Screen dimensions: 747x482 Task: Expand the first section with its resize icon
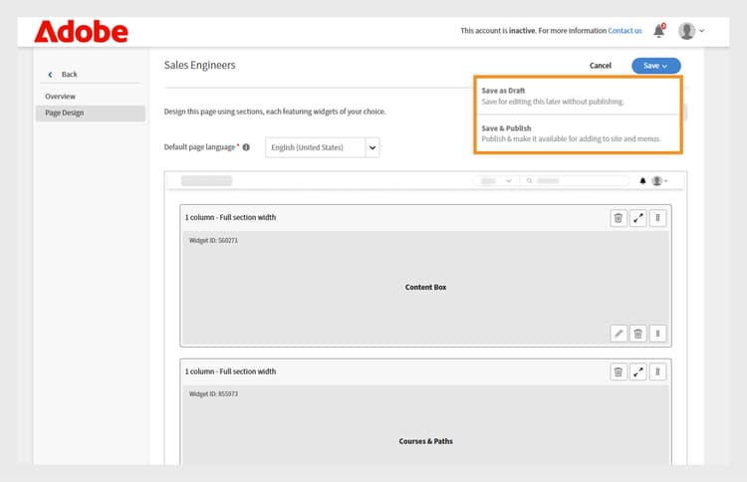tap(638, 217)
